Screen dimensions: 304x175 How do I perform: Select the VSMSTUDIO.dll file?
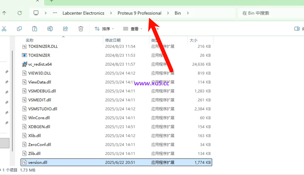click(x=43, y=109)
